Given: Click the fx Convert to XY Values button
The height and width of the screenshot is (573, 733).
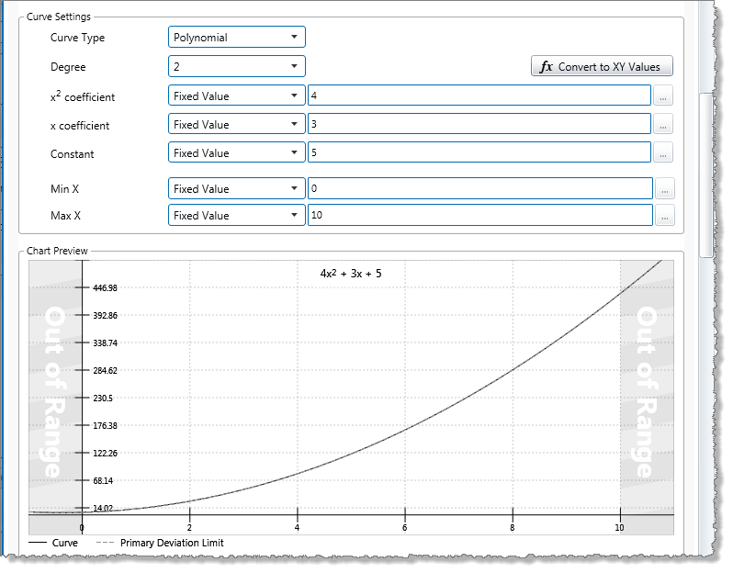Looking at the screenshot, I should coord(602,67).
